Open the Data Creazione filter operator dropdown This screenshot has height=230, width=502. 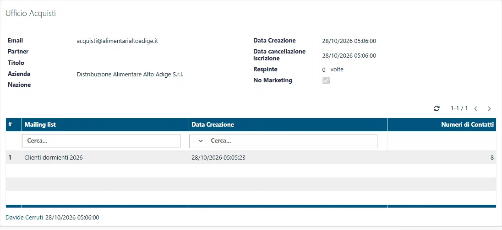198,141
